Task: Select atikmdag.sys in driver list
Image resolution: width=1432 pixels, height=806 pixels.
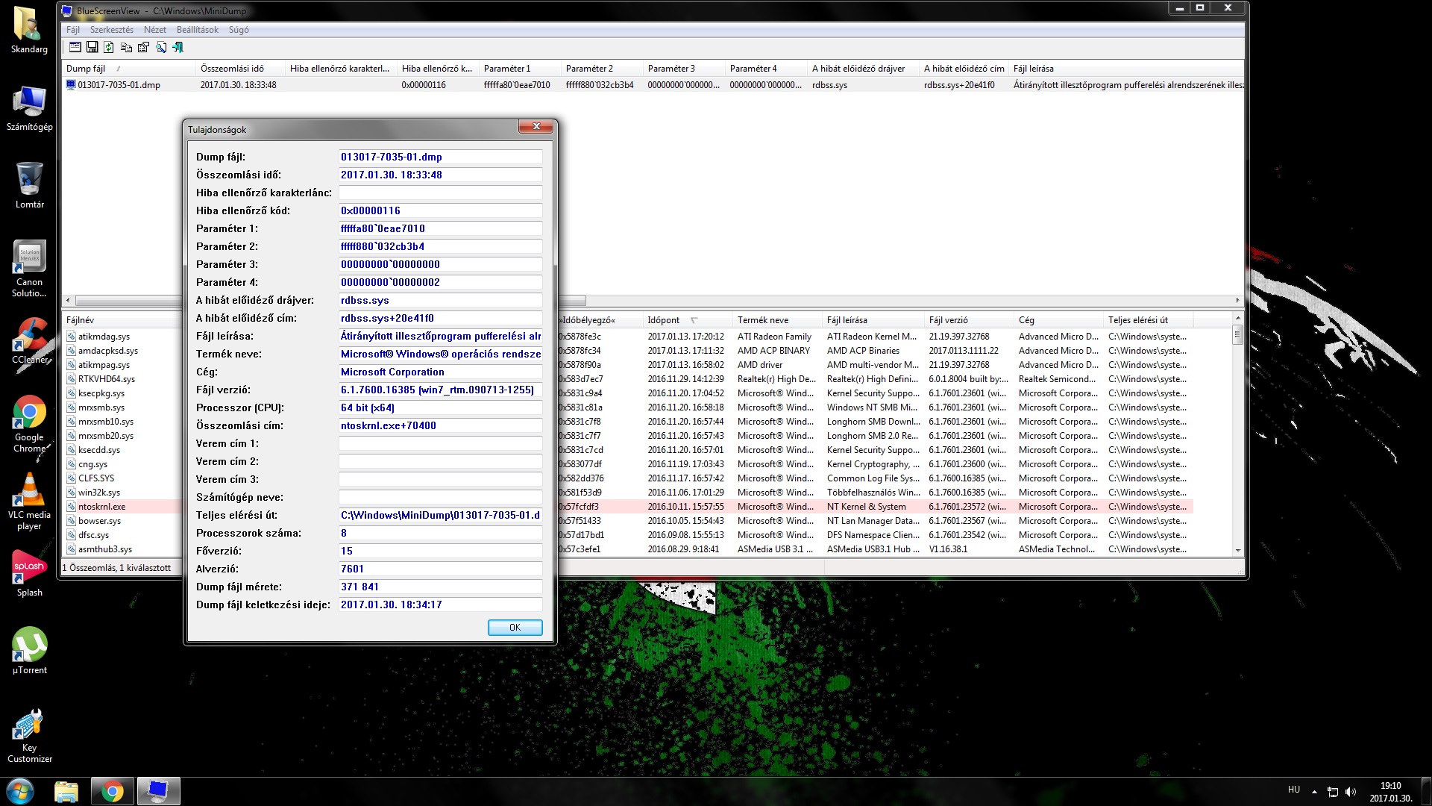Action: coord(104,337)
